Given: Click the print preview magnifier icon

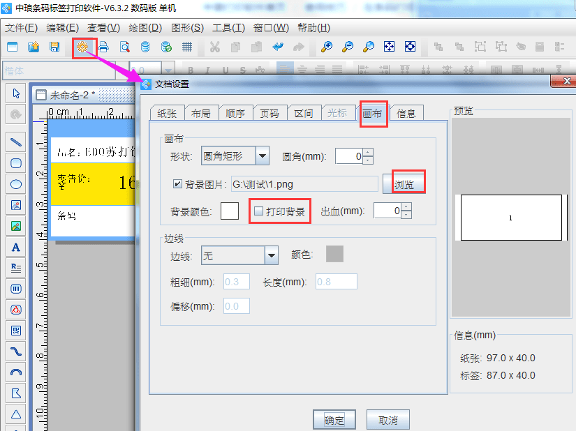Looking at the screenshot, I should click(x=124, y=46).
